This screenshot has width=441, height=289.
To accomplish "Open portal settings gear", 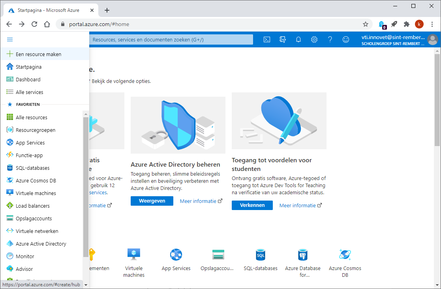I will pos(314,39).
